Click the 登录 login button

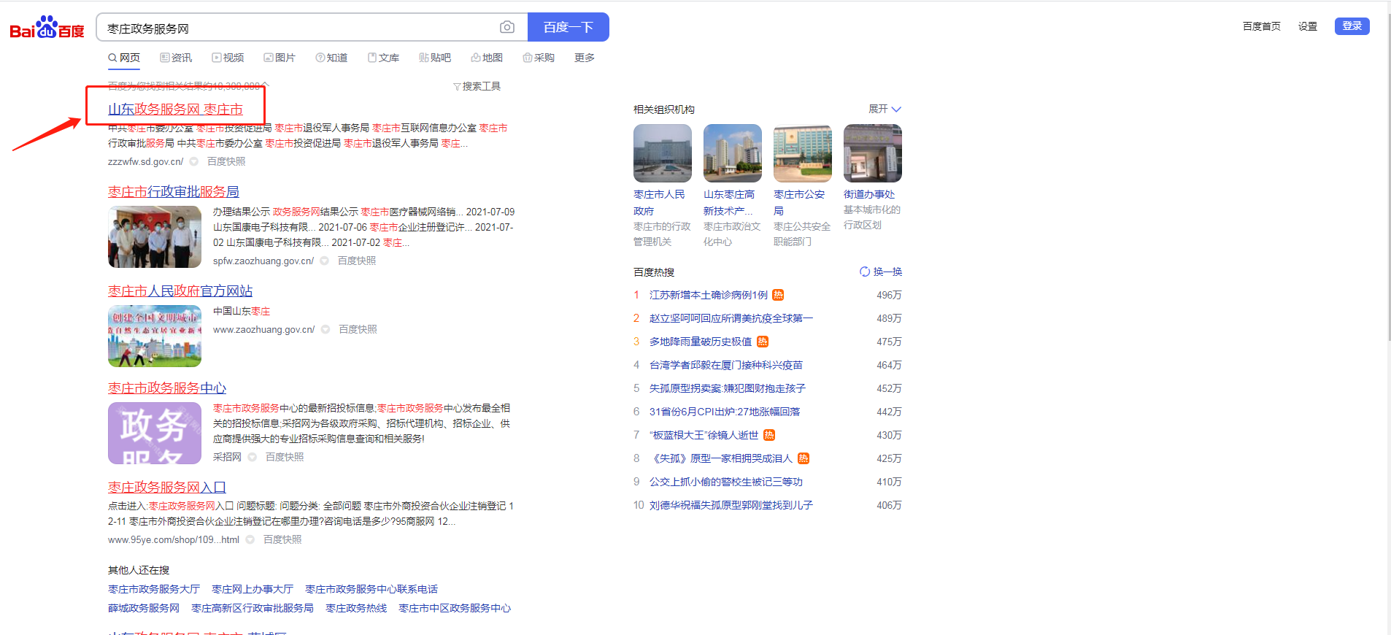pos(1352,26)
